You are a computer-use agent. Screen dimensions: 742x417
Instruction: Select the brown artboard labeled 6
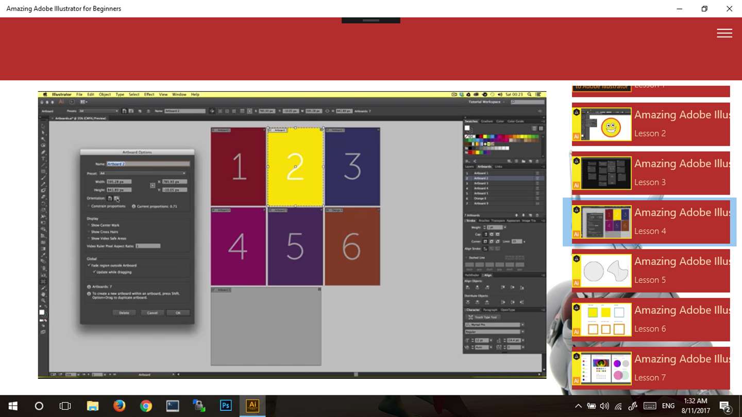pos(352,246)
